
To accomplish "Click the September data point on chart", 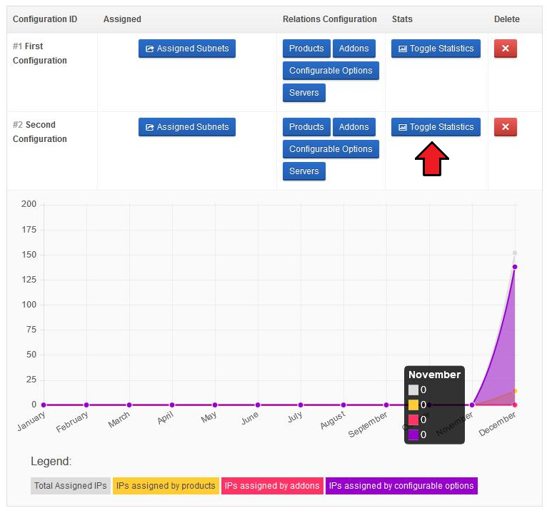I will click(x=386, y=405).
